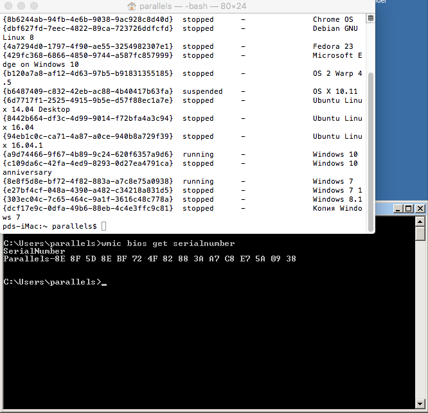Click UUID {b6487409-c832-42eb-ac88-4b40417b63fa}

88,91
